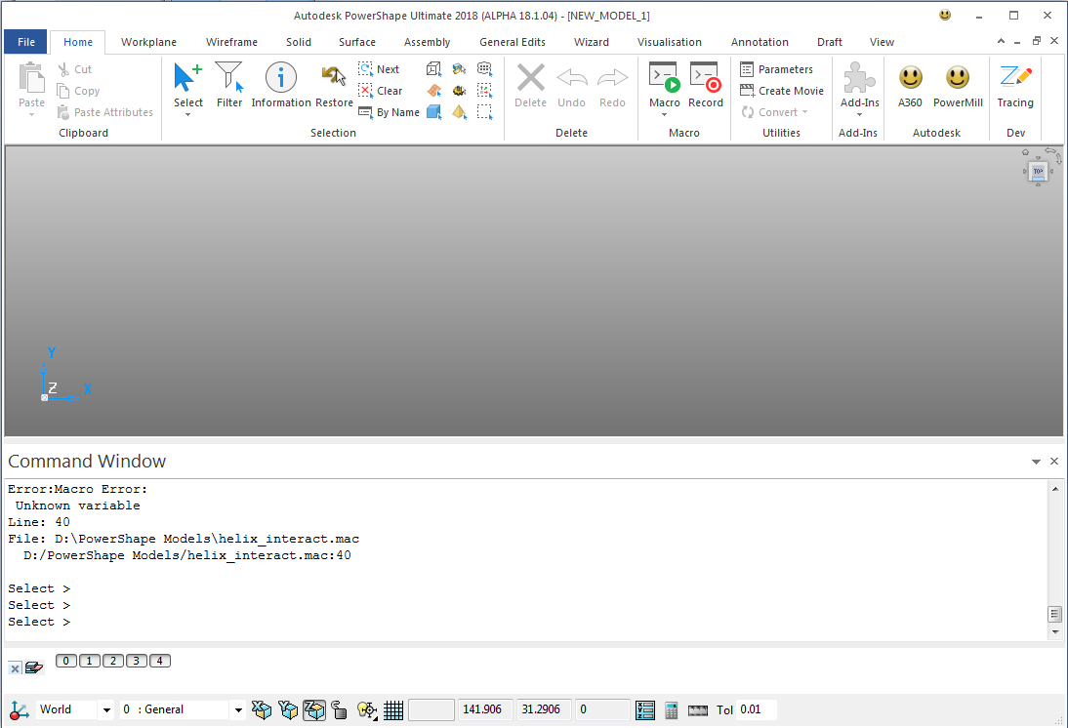Clear the current selection
The image size is (1068, 728).
click(381, 91)
